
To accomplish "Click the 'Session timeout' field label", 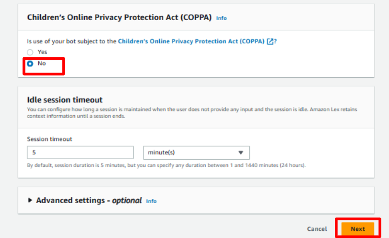I will 49,139.
